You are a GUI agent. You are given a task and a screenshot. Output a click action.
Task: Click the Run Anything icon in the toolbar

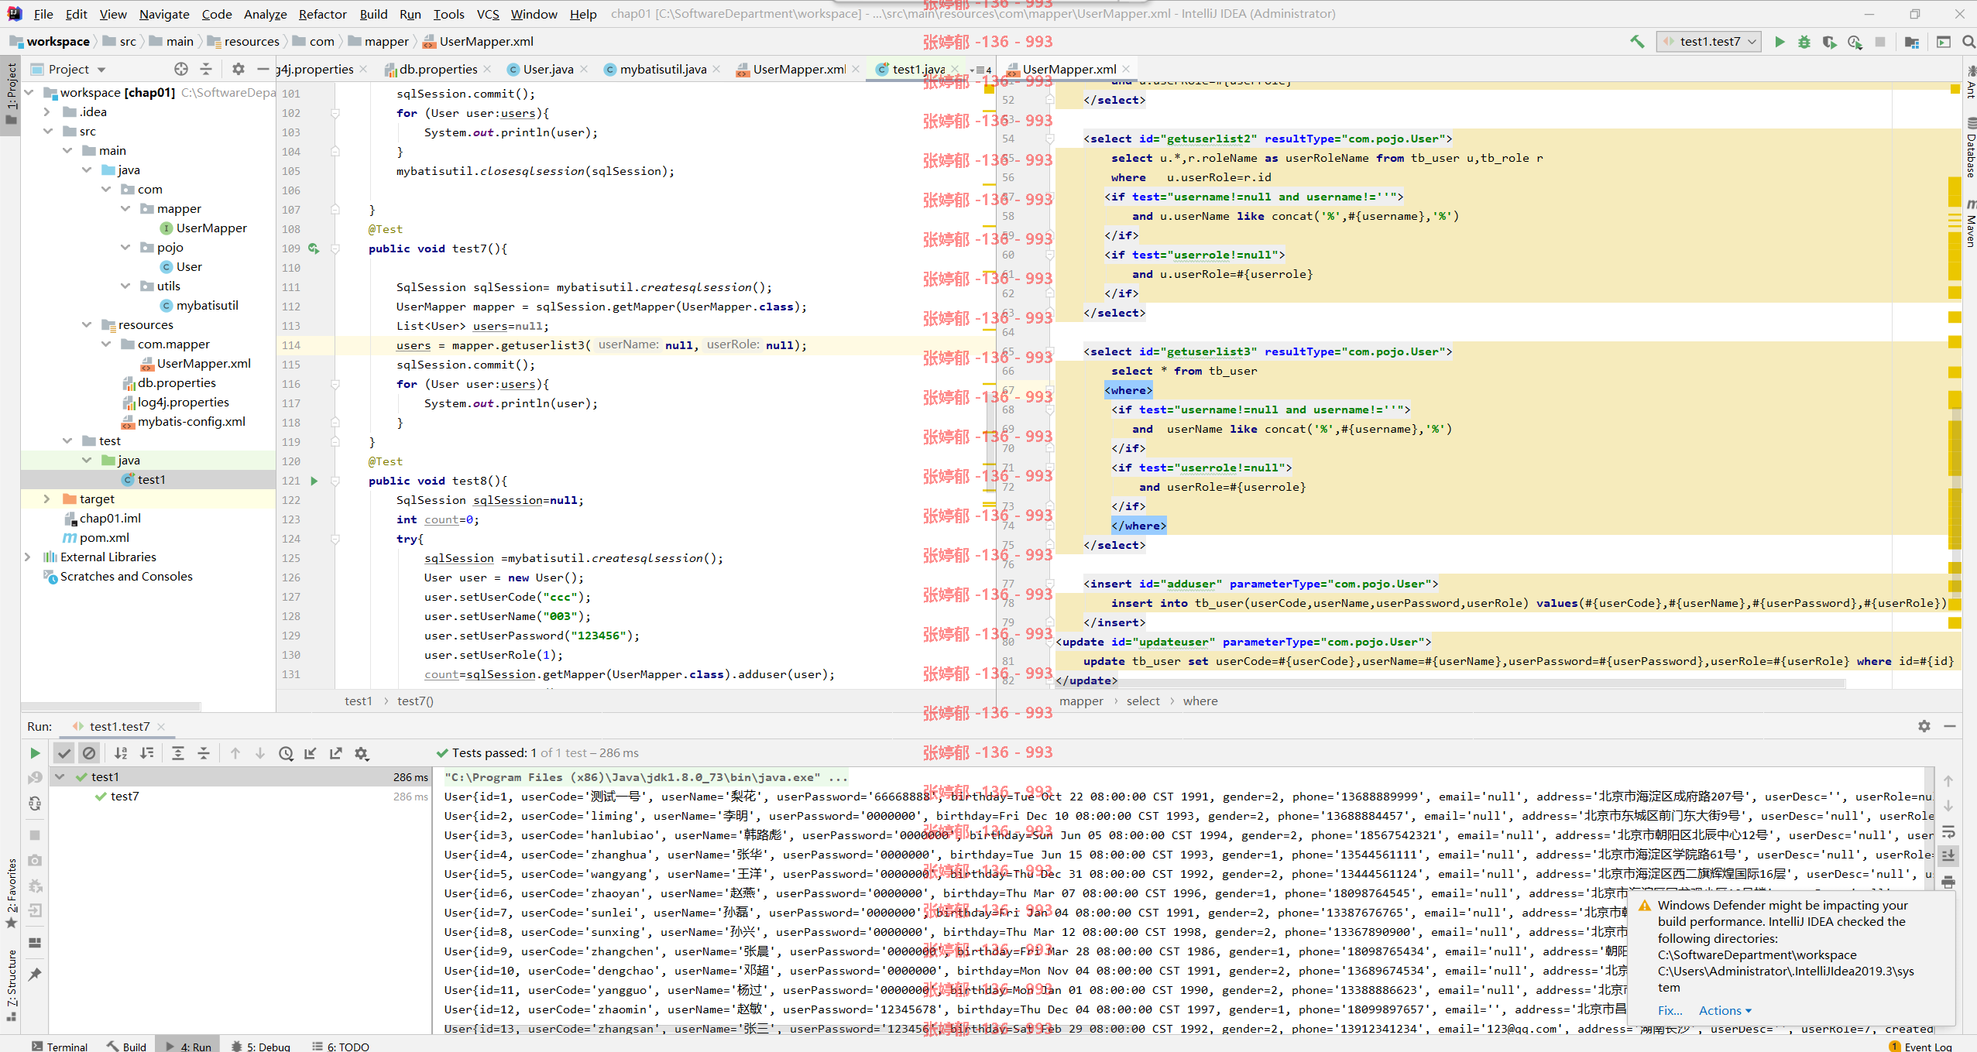(1943, 42)
